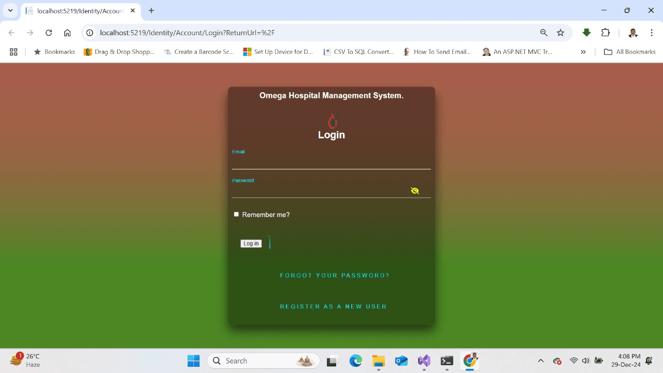Open the cloud sync tray icon
The image size is (663, 373).
(x=557, y=361)
